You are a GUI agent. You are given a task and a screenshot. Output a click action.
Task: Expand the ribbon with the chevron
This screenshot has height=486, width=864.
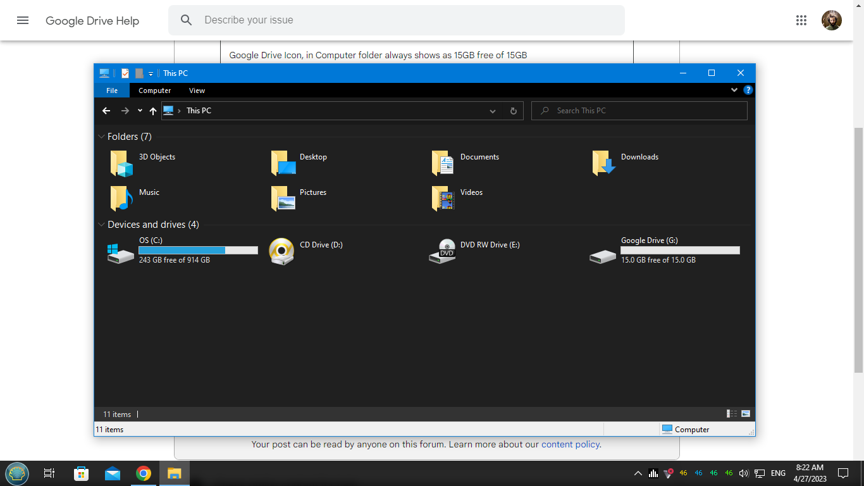(734, 90)
